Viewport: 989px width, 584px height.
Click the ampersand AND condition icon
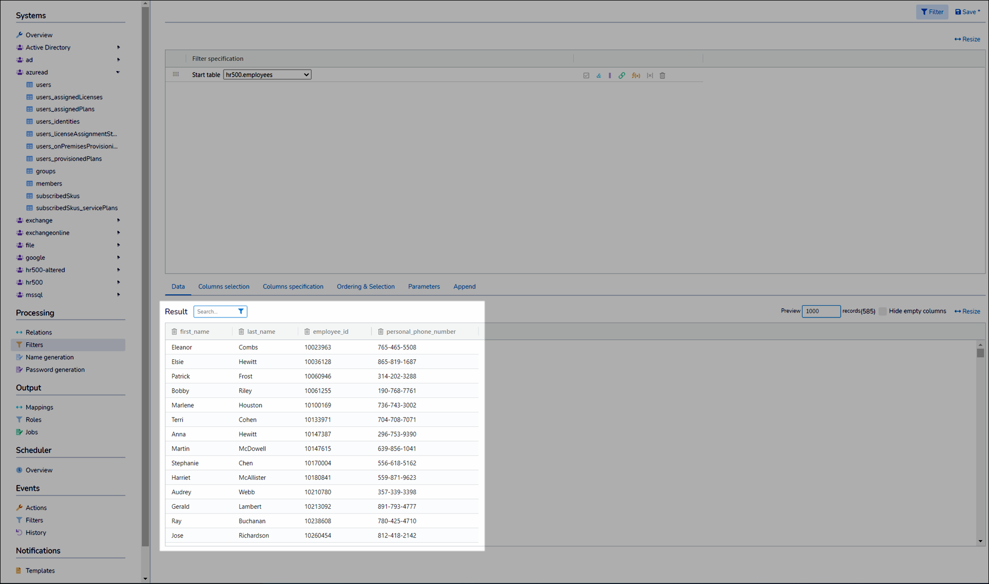click(599, 76)
